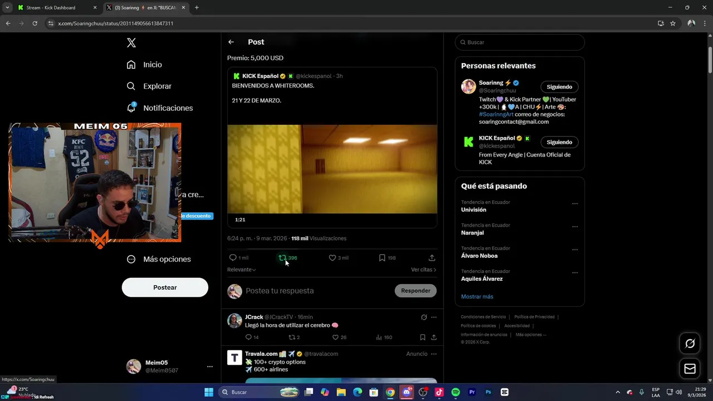The width and height of the screenshot is (713, 401).
Task: Open the X logo home link
Action: click(x=131, y=43)
